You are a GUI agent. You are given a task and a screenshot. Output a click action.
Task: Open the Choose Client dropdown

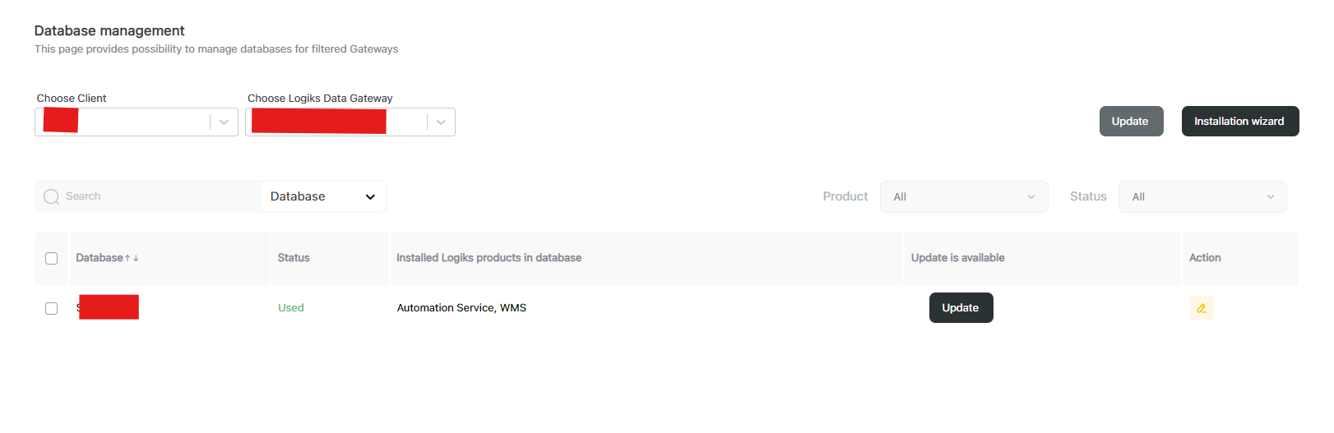[223, 122]
